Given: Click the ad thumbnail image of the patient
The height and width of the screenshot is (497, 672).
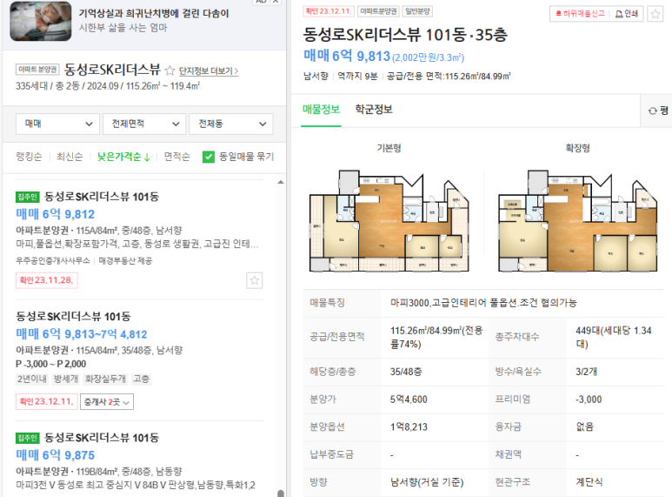Looking at the screenshot, I should [x=41, y=21].
